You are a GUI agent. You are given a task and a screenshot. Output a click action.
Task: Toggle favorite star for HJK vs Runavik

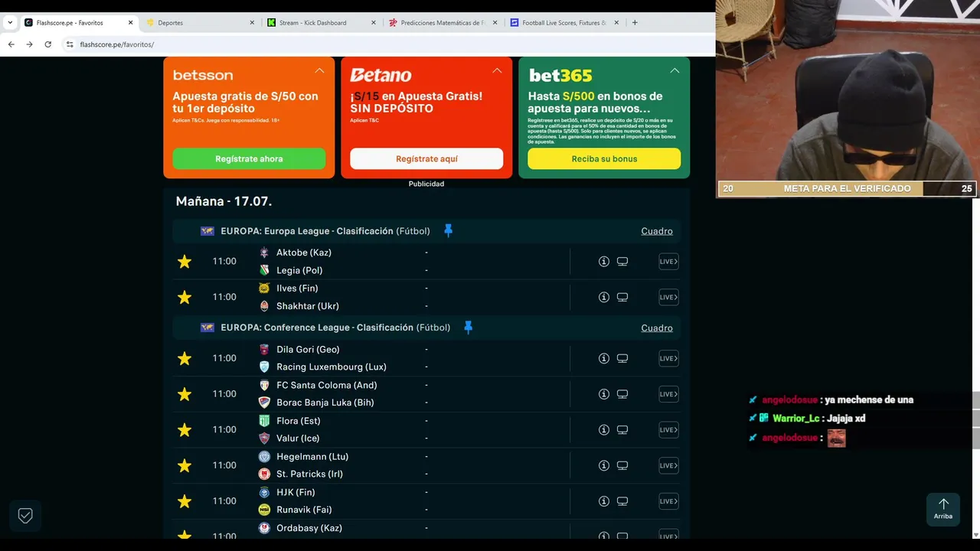click(185, 501)
